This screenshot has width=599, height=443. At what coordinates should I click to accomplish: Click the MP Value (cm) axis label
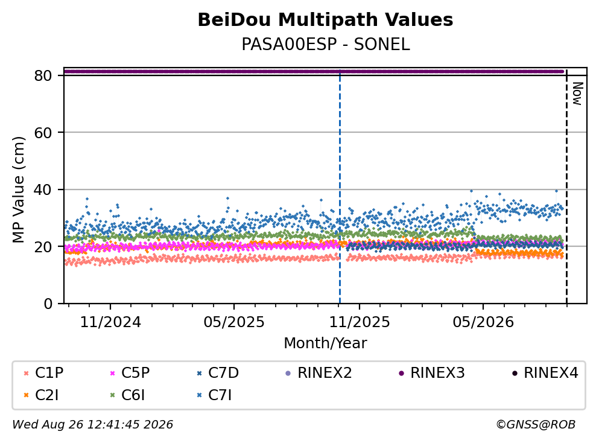[18, 190]
